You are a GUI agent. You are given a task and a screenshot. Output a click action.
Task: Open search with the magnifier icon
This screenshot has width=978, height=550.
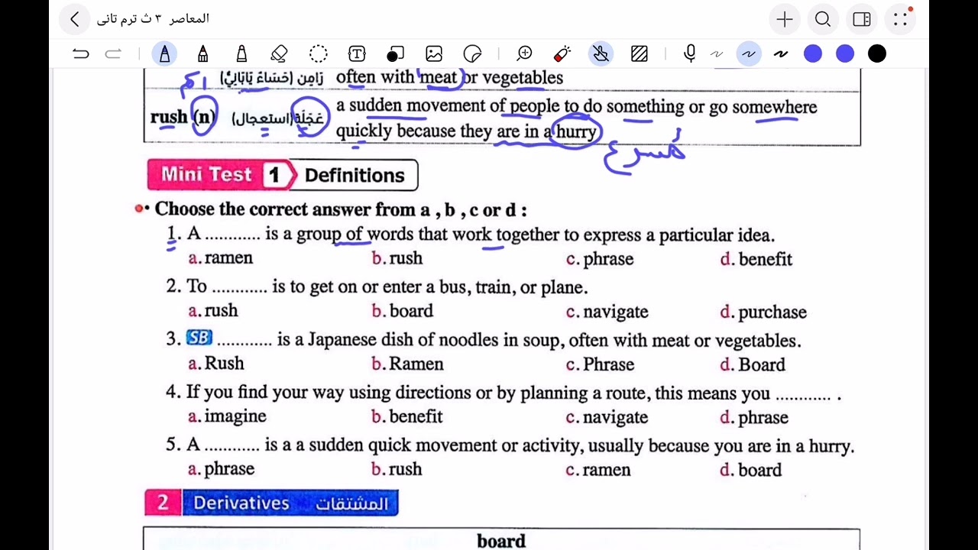(823, 19)
